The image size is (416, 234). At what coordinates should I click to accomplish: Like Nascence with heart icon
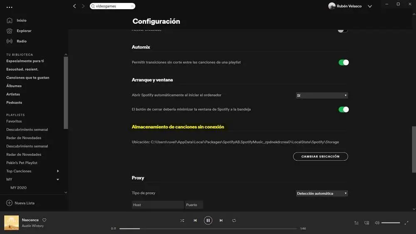coord(45,220)
